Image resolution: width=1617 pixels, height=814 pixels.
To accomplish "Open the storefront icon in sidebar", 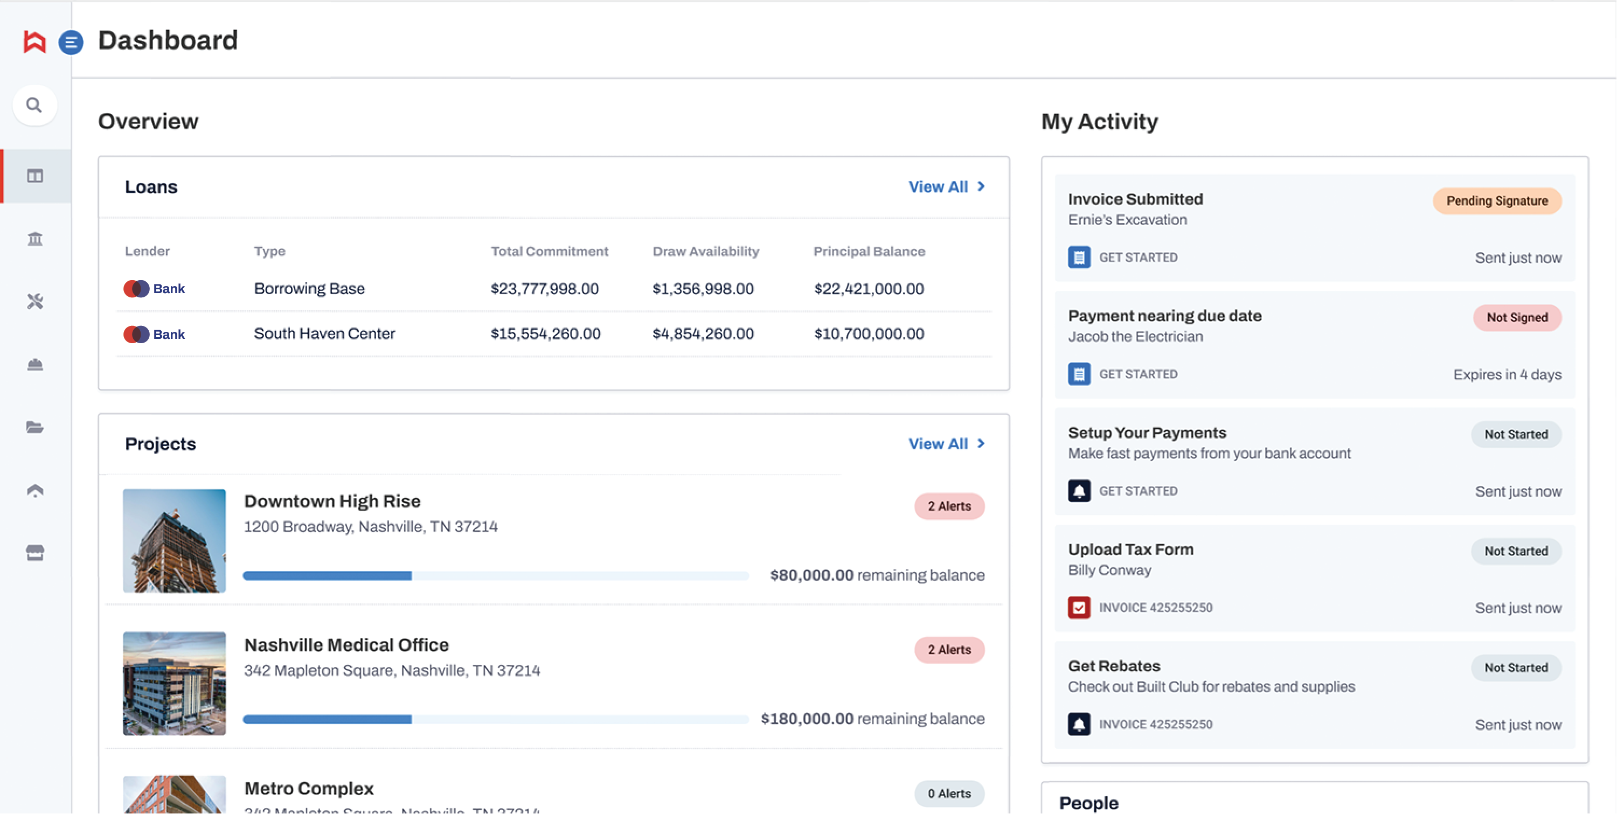I will coord(35,553).
